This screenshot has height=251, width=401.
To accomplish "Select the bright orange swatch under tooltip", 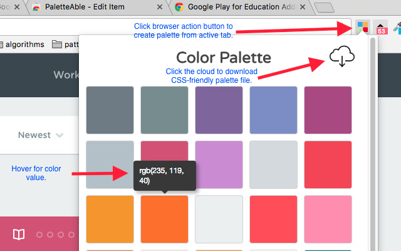I will click(x=164, y=219).
